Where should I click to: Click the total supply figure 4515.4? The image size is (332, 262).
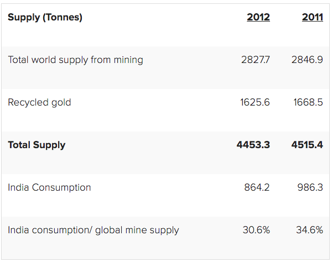click(307, 145)
